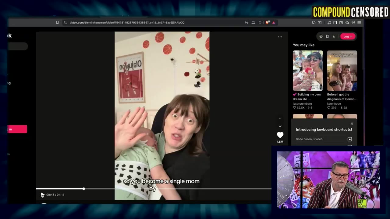The image size is (390, 219).
Task: Open the TikTok compass explore icon
Action: (x=321, y=36)
